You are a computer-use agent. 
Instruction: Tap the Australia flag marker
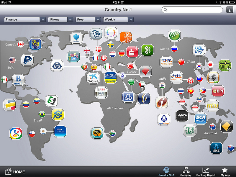coord(213,127)
